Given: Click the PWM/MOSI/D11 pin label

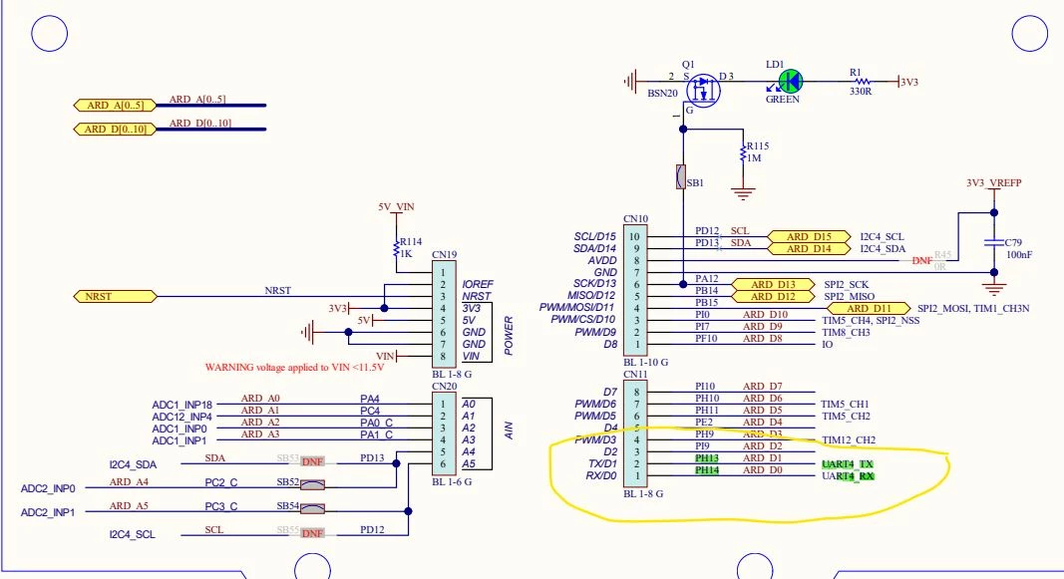Looking at the screenshot, I should pyautogui.click(x=576, y=307).
